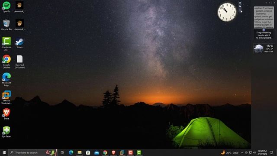Select the channels4_ file beside Recycle Bin
The width and height of the screenshot is (277, 156).
(x=19, y=25)
